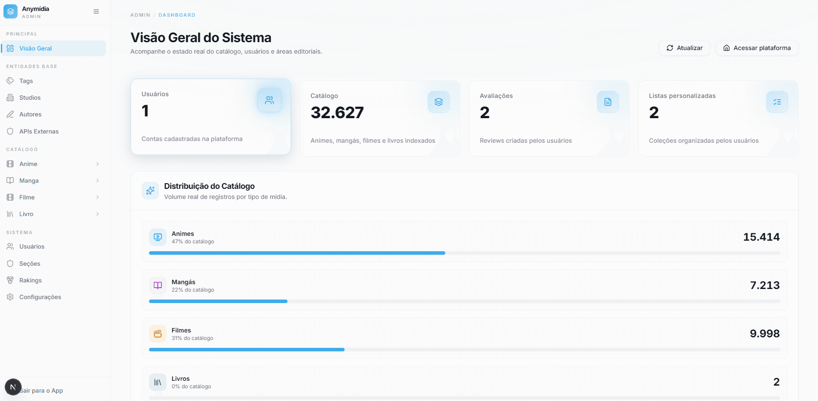Click the Animes catalog progress bar
818x401 pixels.
pos(464,253)
